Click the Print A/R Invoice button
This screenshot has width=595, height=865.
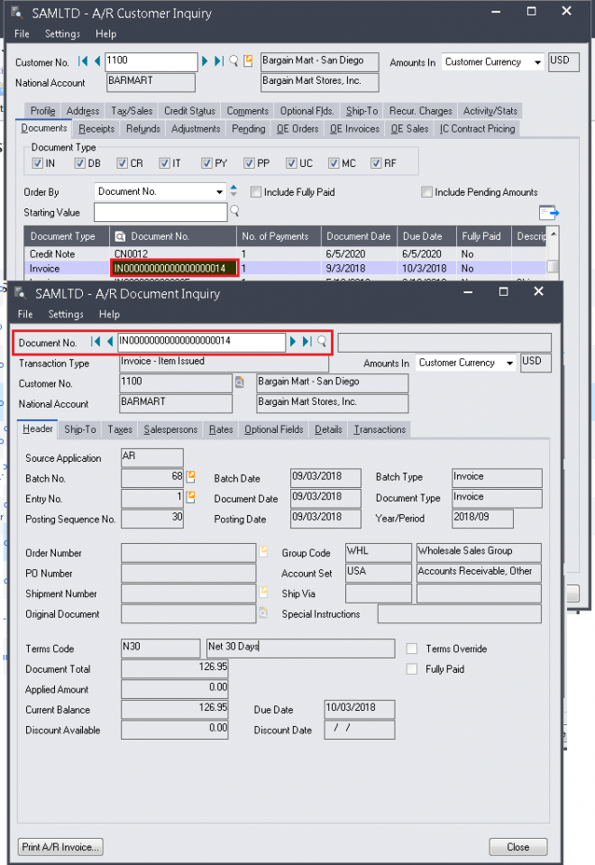60,846
